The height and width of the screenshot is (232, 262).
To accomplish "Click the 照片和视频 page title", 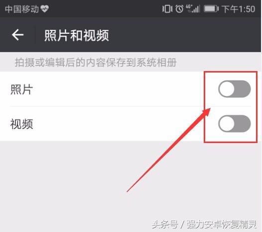I will (77, 35).
